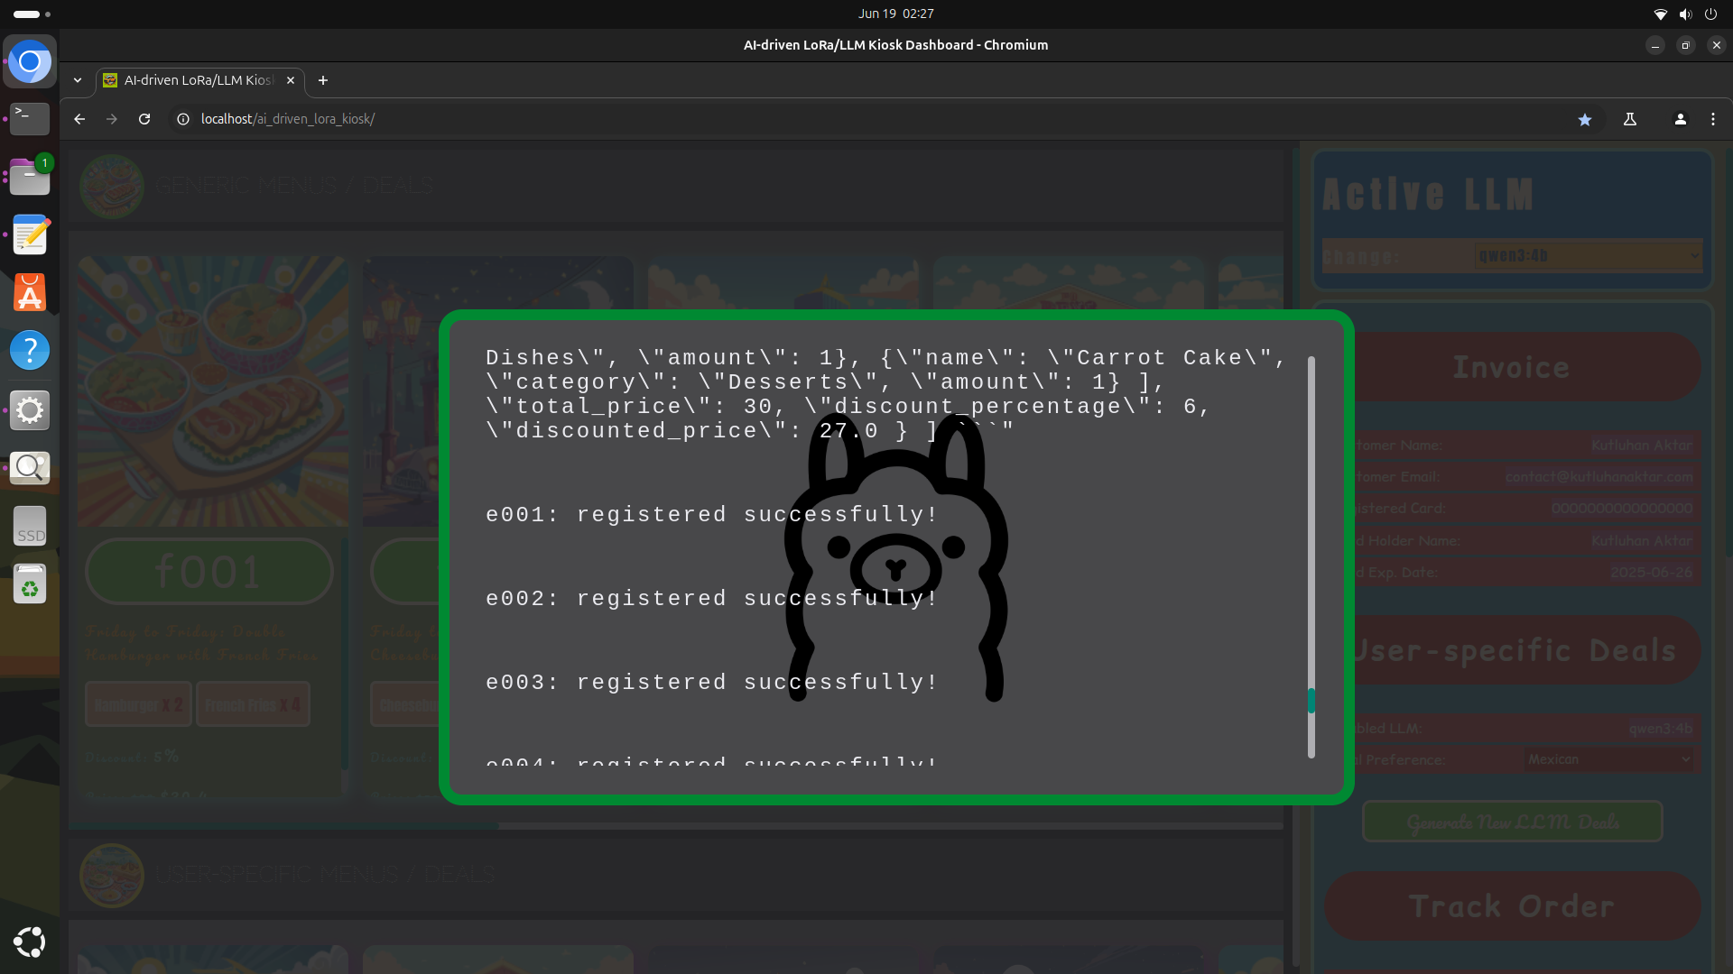Screen dimensions: 1733x974
Task: Show applications with Ubuntu logo button
Action: tap(30, 942)
